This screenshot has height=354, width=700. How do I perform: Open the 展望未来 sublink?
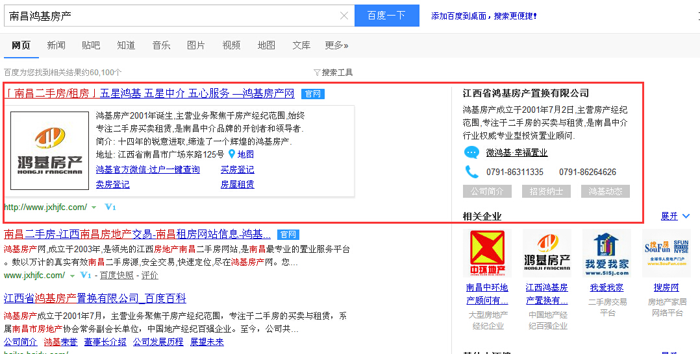pos(206,342)
